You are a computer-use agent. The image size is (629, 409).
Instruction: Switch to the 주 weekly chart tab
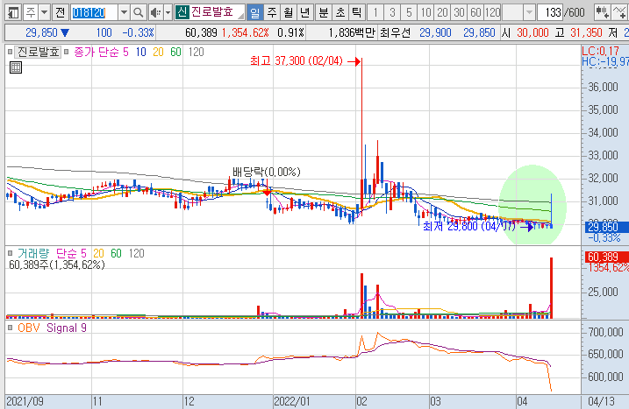tap(272, 12)
